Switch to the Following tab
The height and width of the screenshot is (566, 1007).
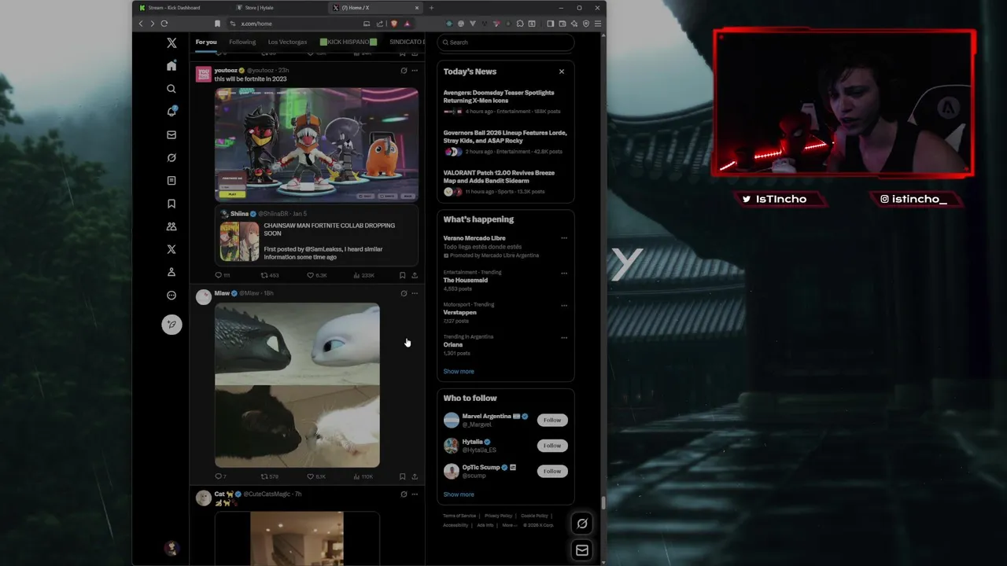tap(242, 42)
